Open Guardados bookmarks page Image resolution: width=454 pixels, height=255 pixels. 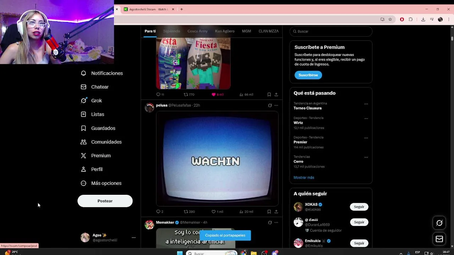(x=98, y=128)
